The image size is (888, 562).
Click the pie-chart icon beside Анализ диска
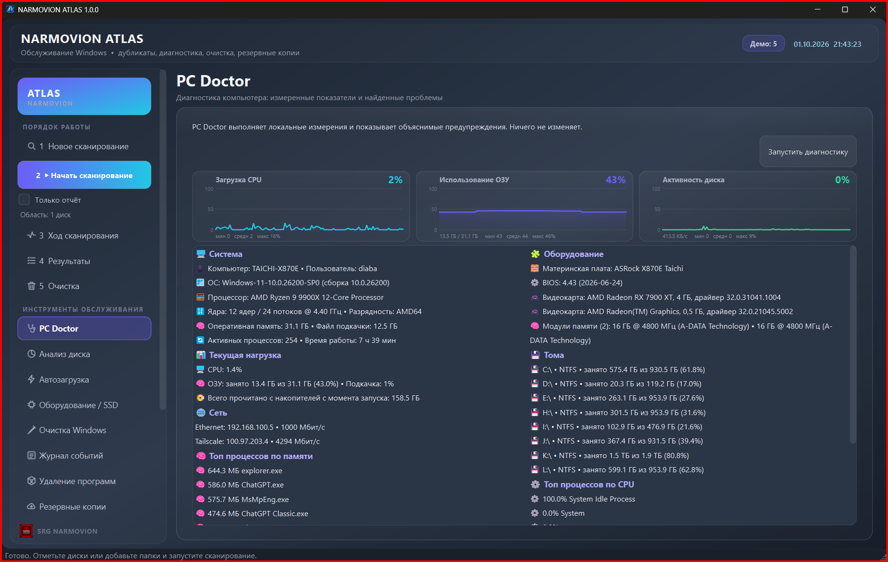pos(32,354)
